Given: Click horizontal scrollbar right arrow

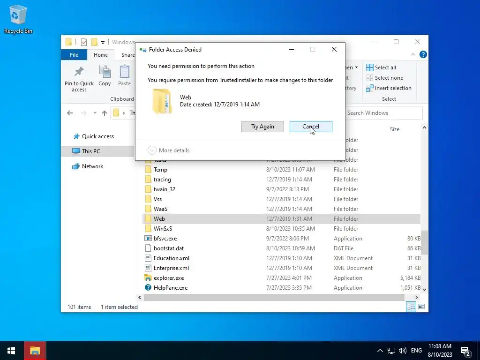Looking at the screenshot, I should (416, 297).
